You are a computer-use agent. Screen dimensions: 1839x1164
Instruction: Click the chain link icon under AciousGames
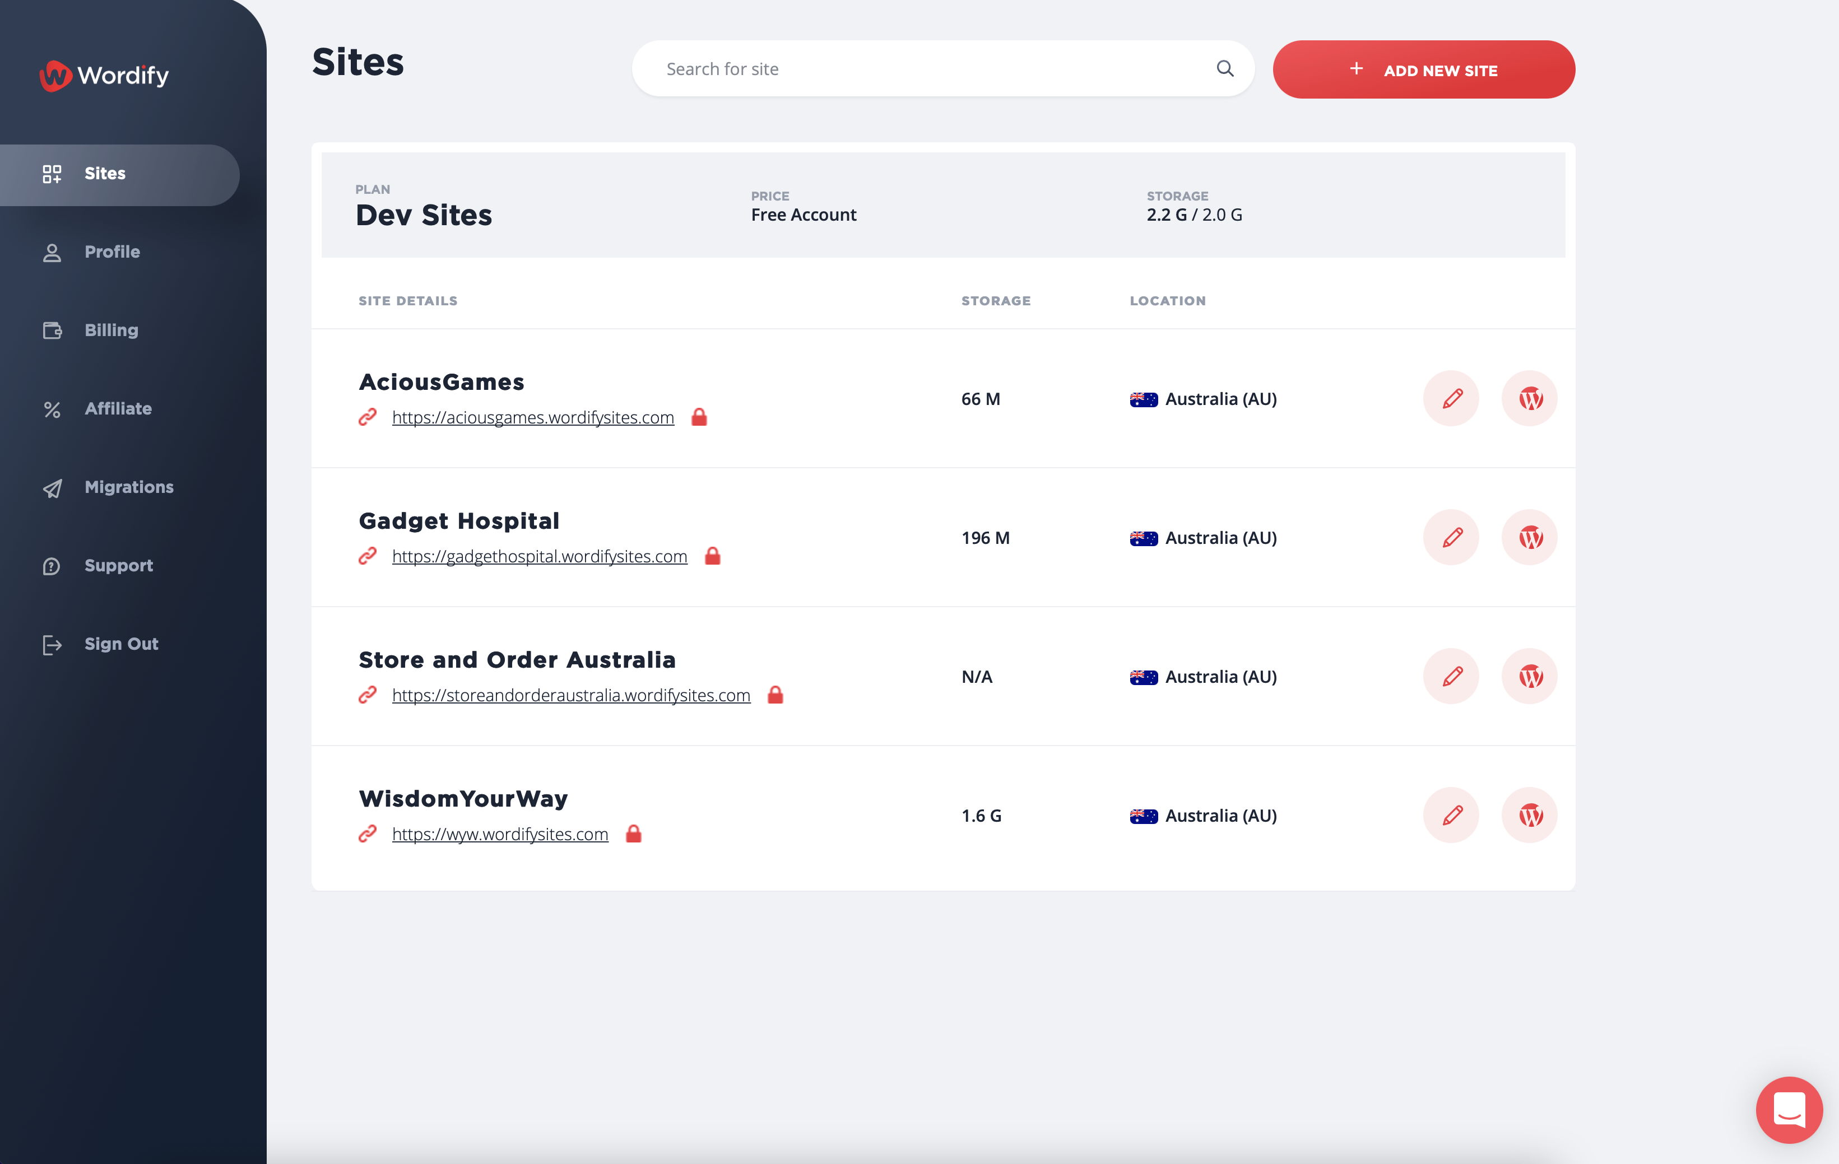tap(368, 417)
